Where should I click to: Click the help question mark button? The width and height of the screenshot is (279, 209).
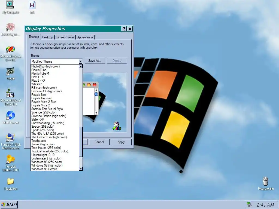click(x=124, y=29)
